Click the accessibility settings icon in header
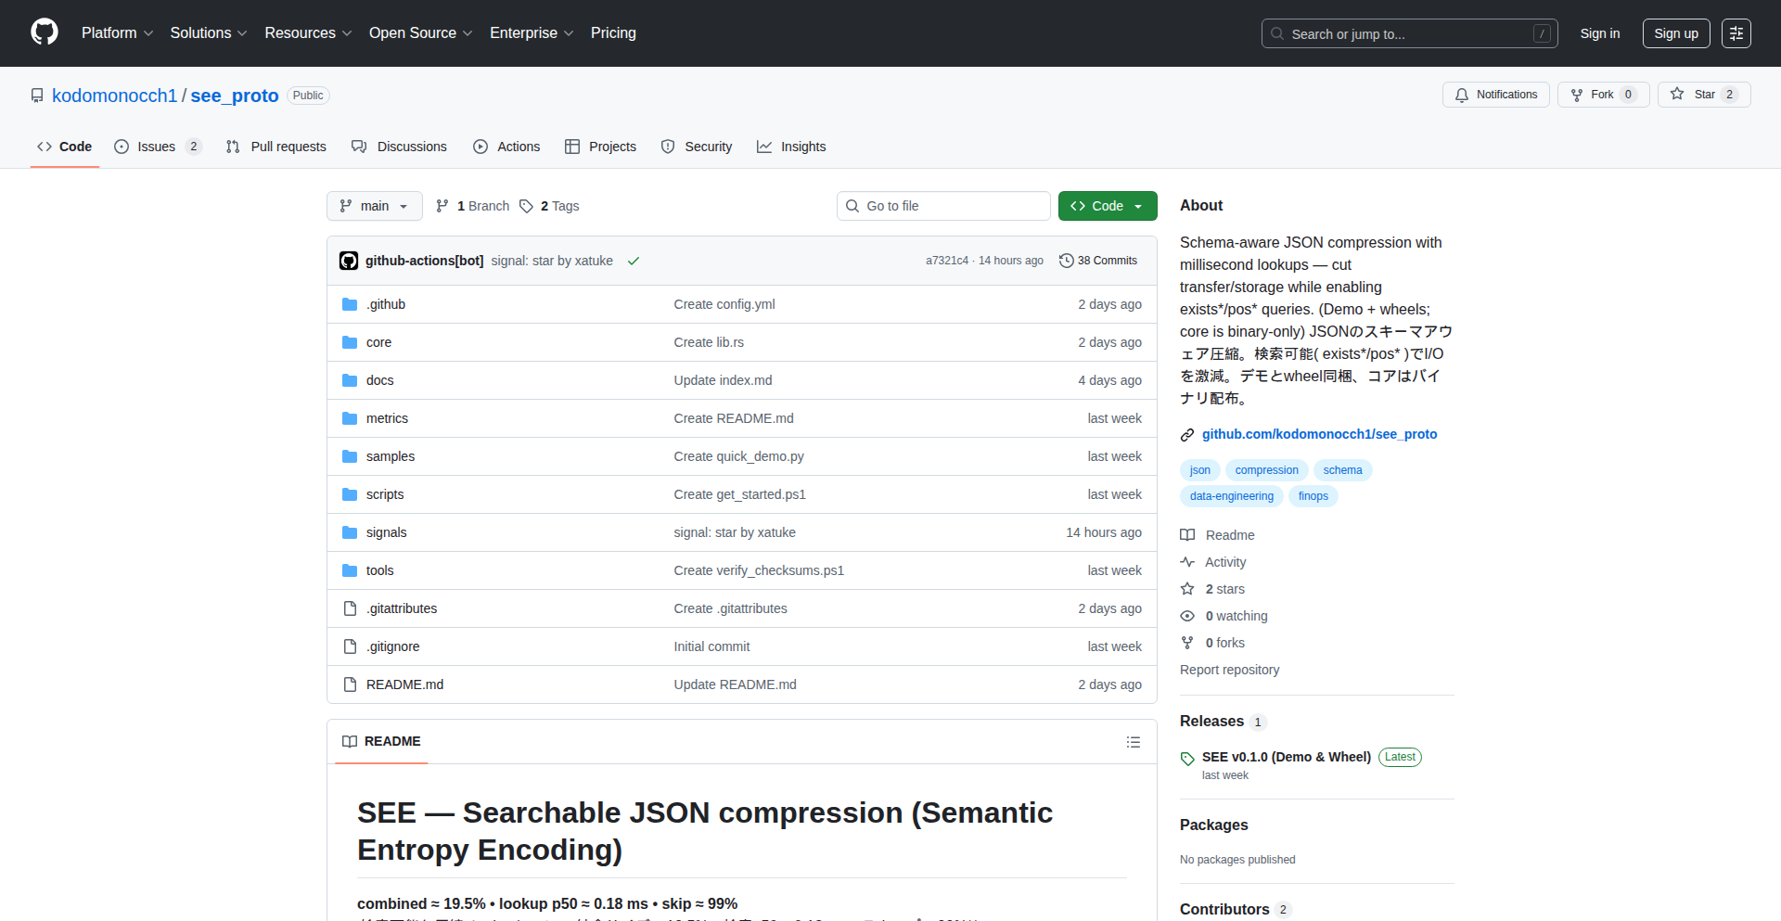 (1736, 33)
